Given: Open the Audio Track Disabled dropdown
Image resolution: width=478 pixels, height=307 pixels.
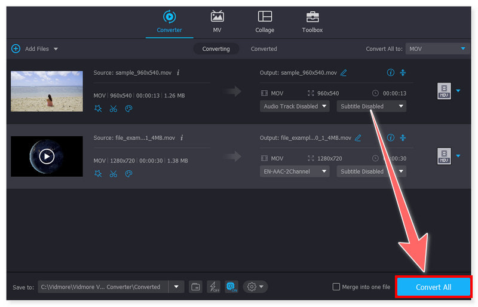Looking at the screenshot, I should 295,106.
